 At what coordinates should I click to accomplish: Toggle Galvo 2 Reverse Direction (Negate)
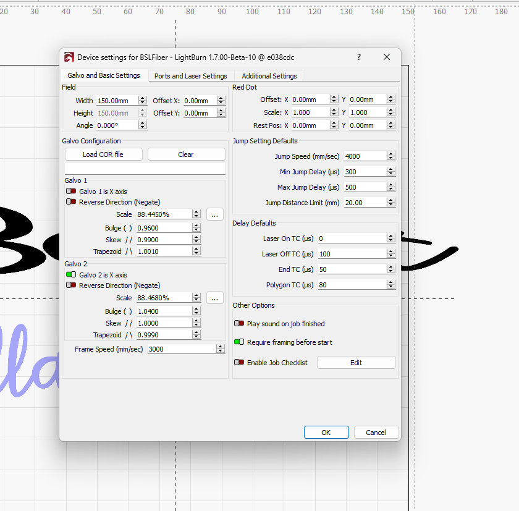pos(71,285)
